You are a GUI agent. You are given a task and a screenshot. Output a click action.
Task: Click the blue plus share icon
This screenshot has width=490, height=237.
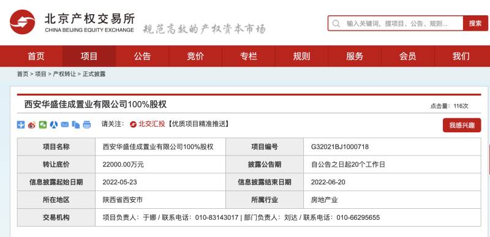(x=21, y=124)
